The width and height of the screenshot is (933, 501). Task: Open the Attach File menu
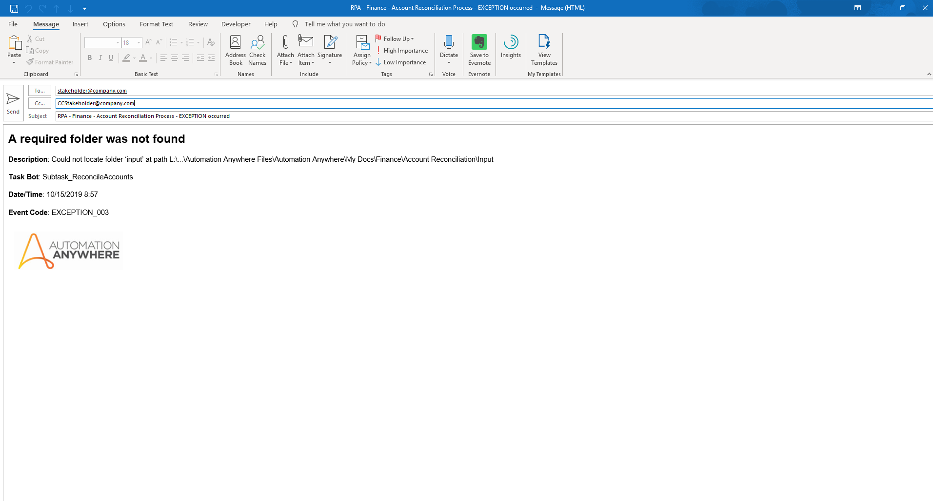[x=285, y=50]
